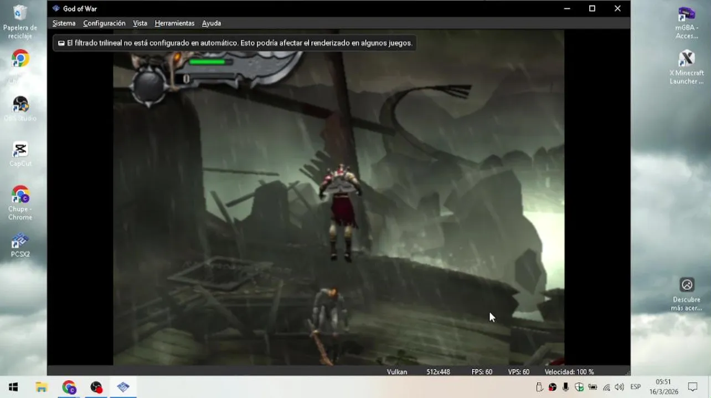711x398 pixels.
Task: Click the PCSX2 window title icon
Action: click(x=56, y=9)
